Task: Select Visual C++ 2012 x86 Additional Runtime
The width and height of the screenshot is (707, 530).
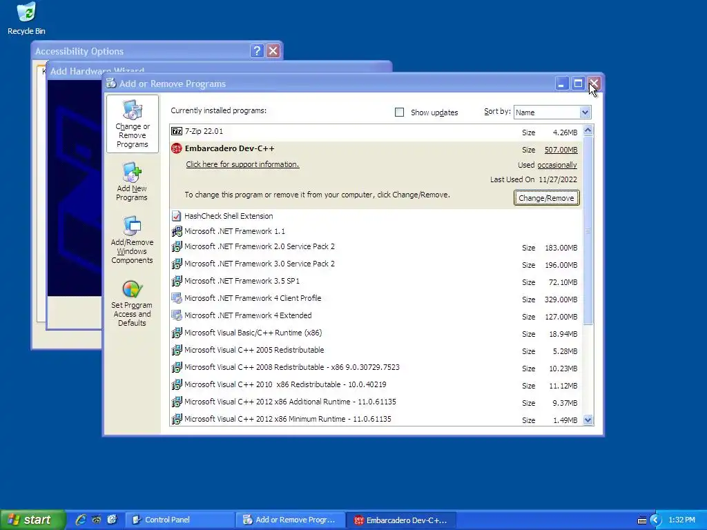Action: (x=376, y=402)
